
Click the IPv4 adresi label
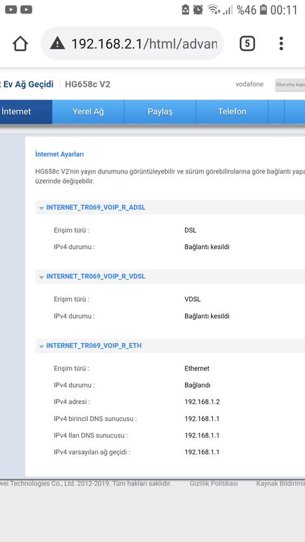72,402
